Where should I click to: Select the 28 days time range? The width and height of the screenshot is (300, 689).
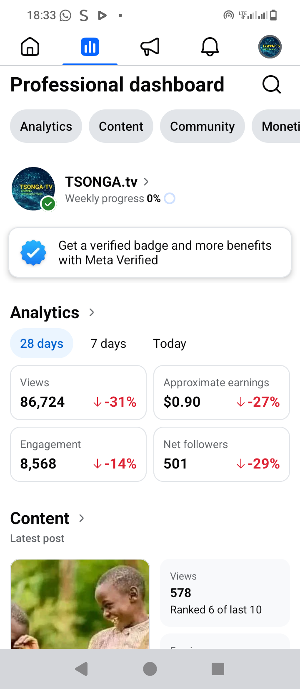(x=42, y=344)
